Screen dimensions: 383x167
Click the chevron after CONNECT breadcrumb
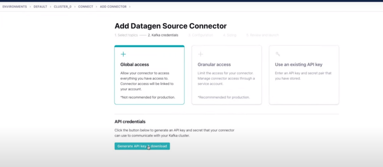tap(96, 7)
